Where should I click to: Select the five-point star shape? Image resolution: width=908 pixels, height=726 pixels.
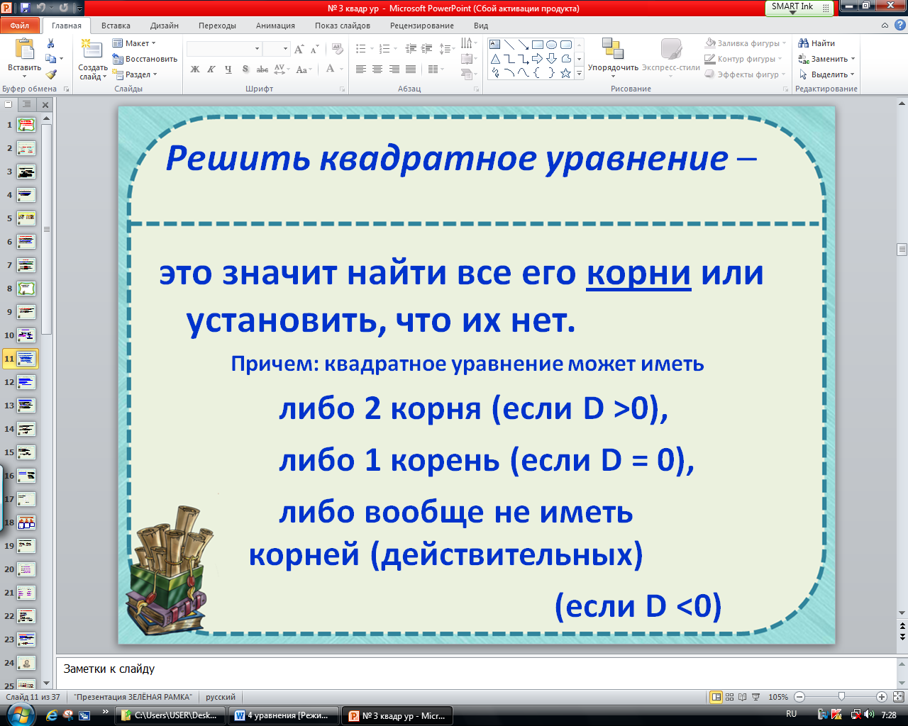565,73
